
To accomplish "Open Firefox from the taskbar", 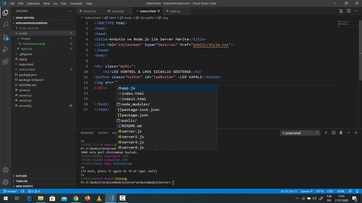I will 87,198.
